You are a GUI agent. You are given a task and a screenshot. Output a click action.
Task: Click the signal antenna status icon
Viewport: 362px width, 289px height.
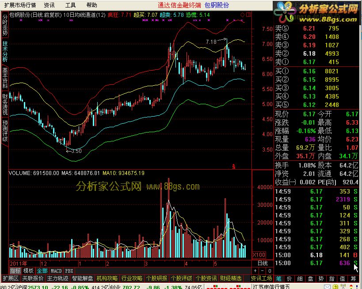(343, 287)
